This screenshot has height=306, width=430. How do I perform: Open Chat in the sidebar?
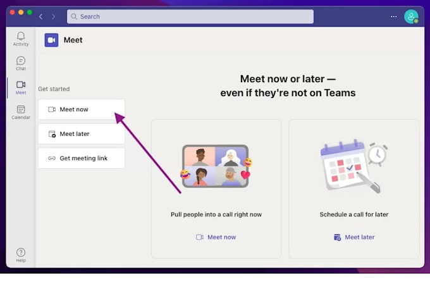point(21,63)
